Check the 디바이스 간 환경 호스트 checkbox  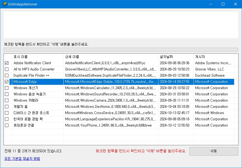click(7, 113)
